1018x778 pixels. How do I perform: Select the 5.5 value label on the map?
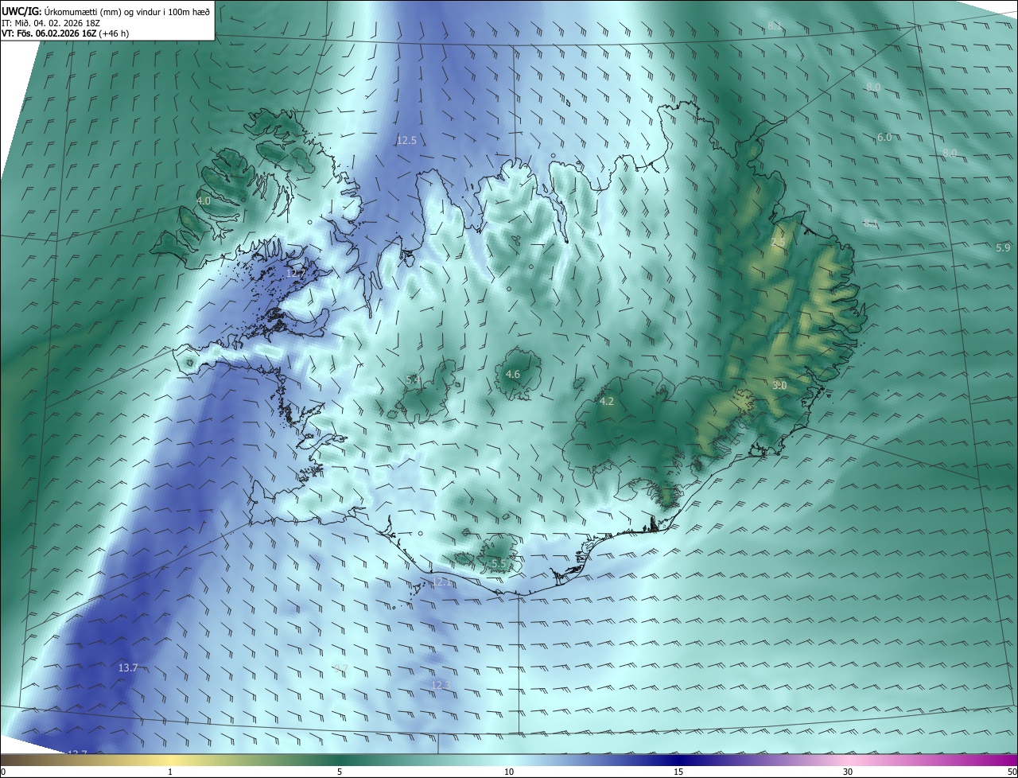click(499, 563)
